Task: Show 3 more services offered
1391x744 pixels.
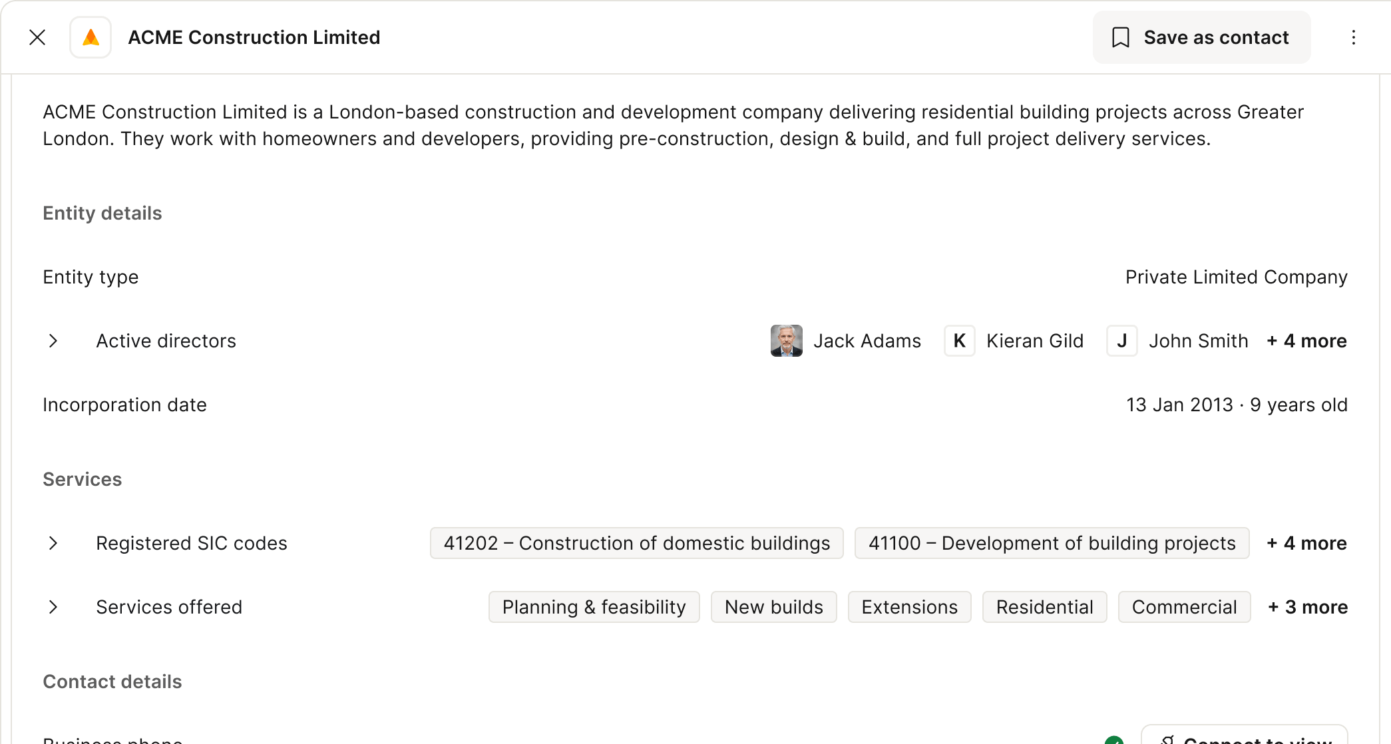Action: tap(1308, 607)
